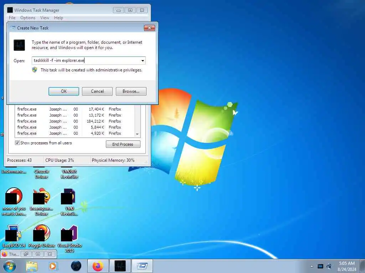
Task: Select the firefox.exe row using 4,920 K
Action: [x=75, y=133]
